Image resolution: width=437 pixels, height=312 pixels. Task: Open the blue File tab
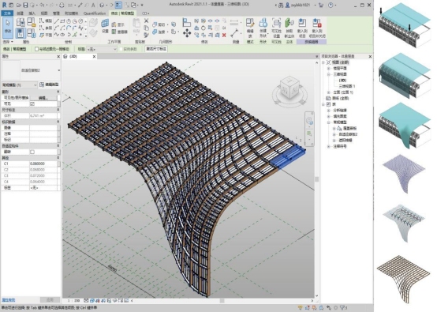(x=7, y=13)
